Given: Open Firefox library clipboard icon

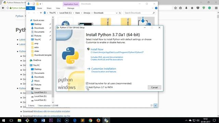Looking at the screenshot, I should click(180, 8).
